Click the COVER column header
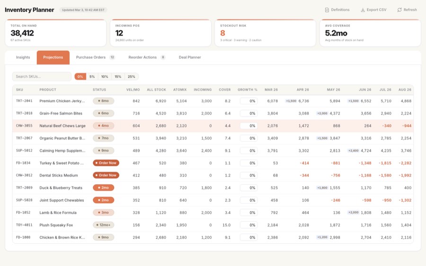The width and height of the screenshot is (426, 266). pos(225,89)
